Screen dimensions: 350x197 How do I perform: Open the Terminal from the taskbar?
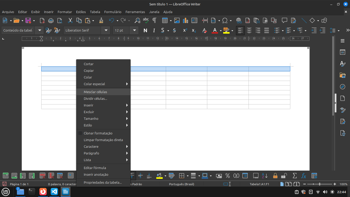[x=32, y=192]
